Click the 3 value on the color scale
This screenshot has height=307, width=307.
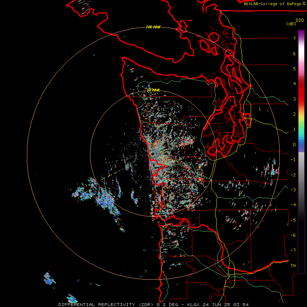coord(294,99)
